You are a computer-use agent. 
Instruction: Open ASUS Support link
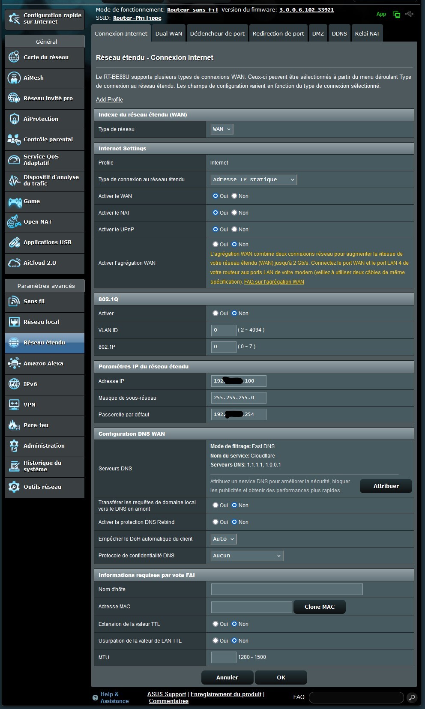tap(167, 694)
